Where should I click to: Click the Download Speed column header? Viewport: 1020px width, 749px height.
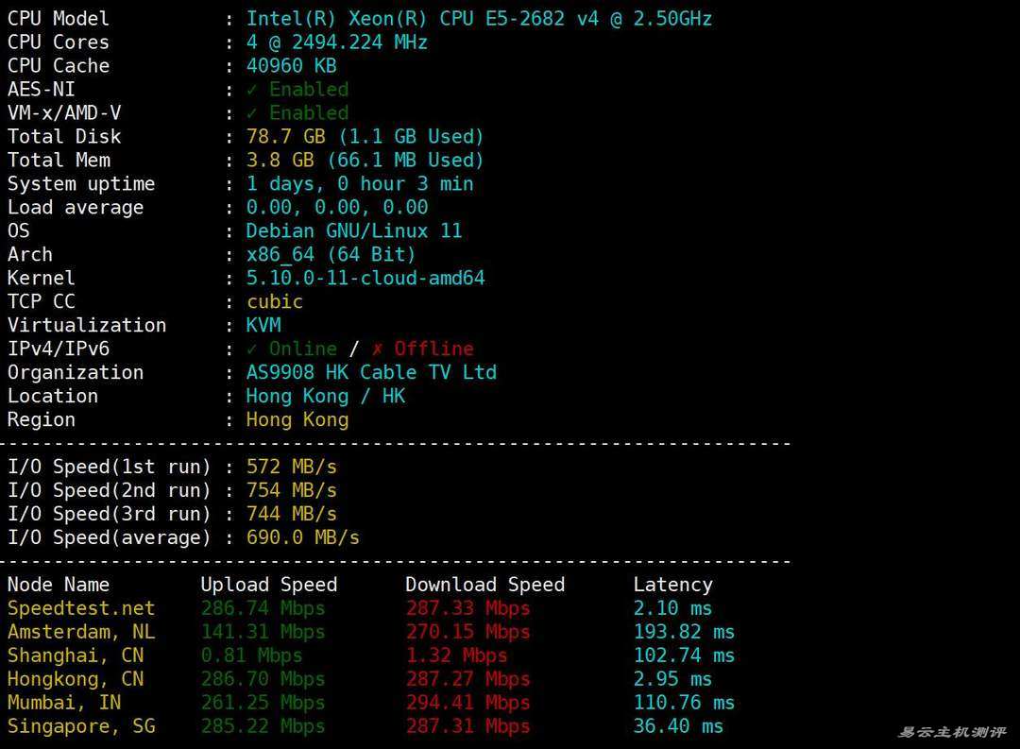[484, 585]
